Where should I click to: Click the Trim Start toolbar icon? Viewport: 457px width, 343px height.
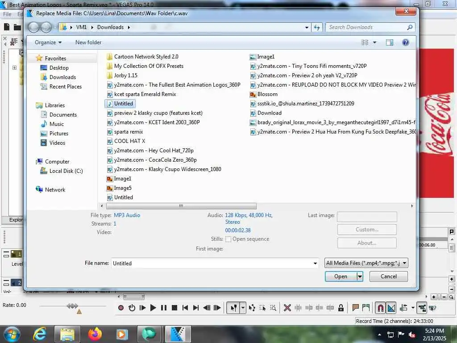pyautogui.click(x=309, y=308)
